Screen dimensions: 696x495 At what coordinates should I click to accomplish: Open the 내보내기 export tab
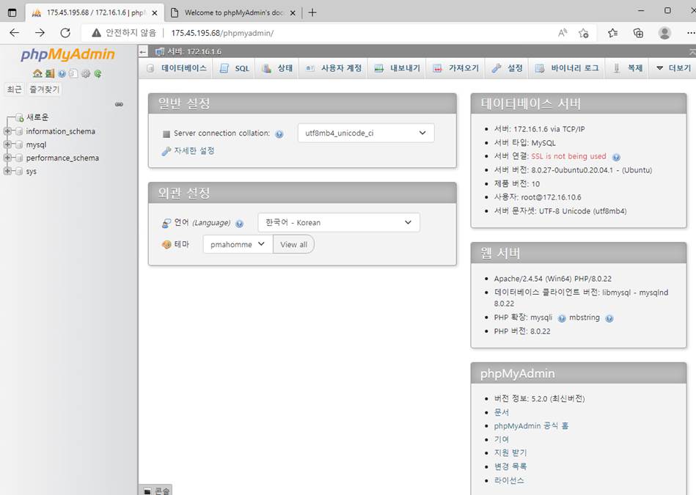tap(398, 68)
